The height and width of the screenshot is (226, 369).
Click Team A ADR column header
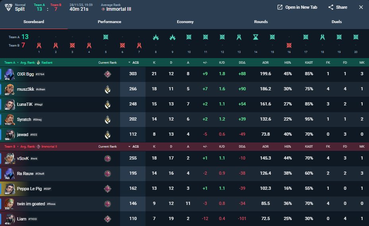point(266,62)
